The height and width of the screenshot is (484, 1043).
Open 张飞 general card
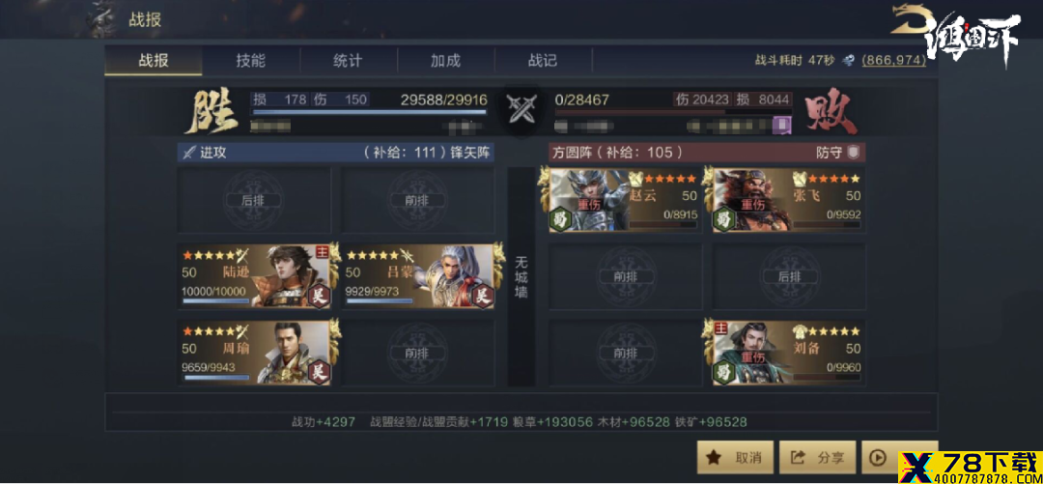(789, 200)
